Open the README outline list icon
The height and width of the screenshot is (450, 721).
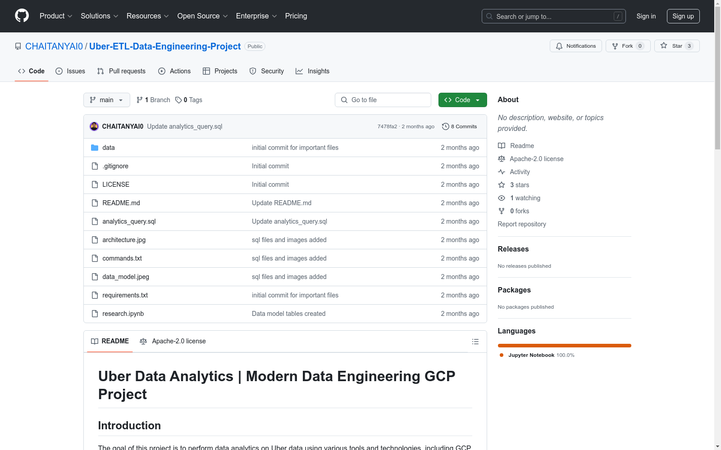[x=475, y=342]
